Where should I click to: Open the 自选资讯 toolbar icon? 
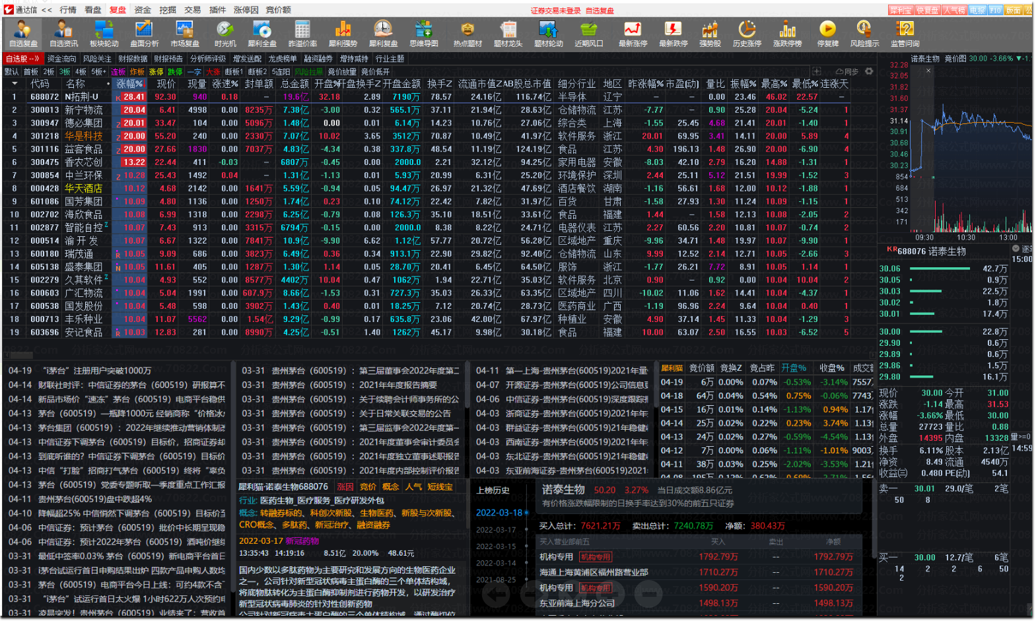pos(63,34)
